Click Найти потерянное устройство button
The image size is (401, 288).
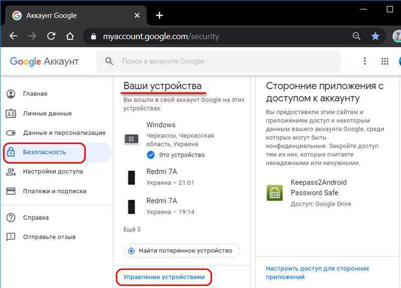[181, 251]
